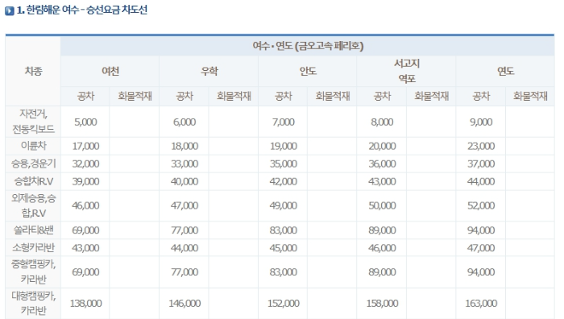Viewport: 564px width, 319px height.
Task: Click the 89,000 fare in 중형캠핑카 row
Action: click(x=382, y=272)
